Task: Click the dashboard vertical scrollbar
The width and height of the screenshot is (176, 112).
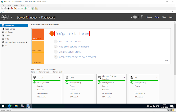Action: (x=175, y=49)
